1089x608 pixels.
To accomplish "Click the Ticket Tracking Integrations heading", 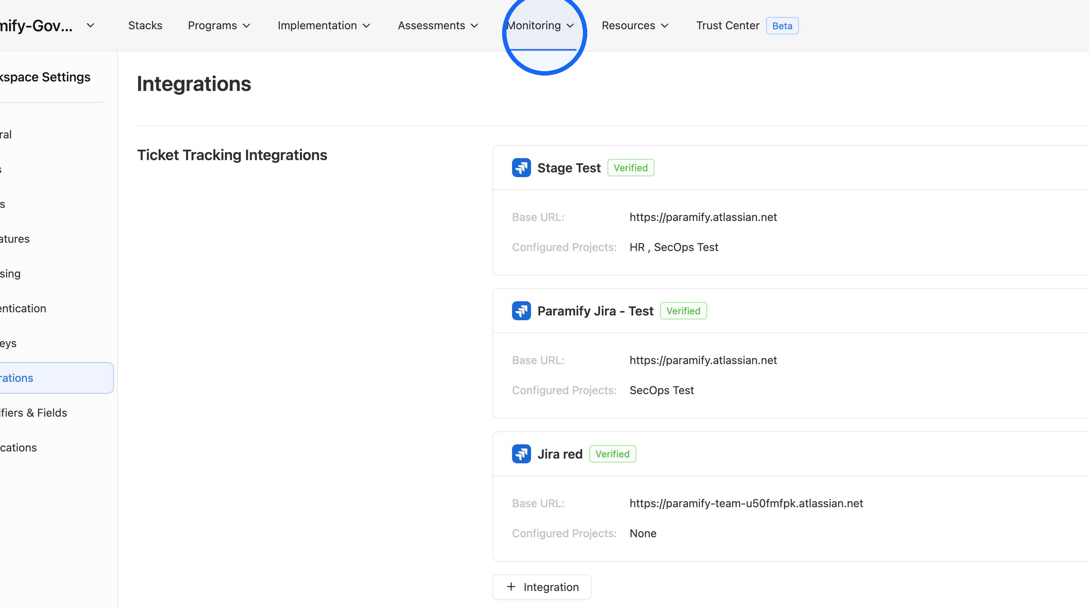I will pyautogui.click(x=232, y=155).
